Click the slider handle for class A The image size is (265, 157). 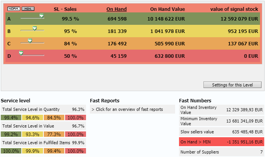(x=41, y=16)
